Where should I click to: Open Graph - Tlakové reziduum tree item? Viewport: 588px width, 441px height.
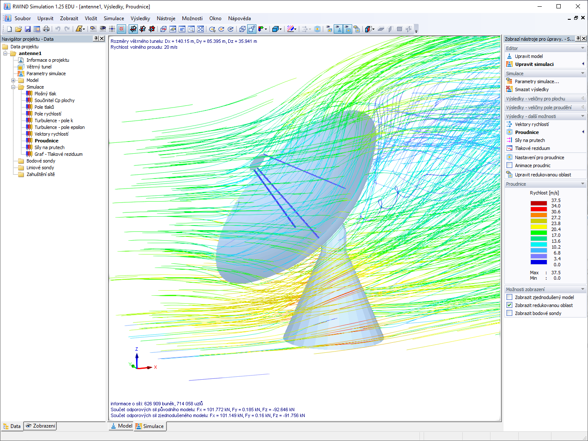[x=58, y=154]
